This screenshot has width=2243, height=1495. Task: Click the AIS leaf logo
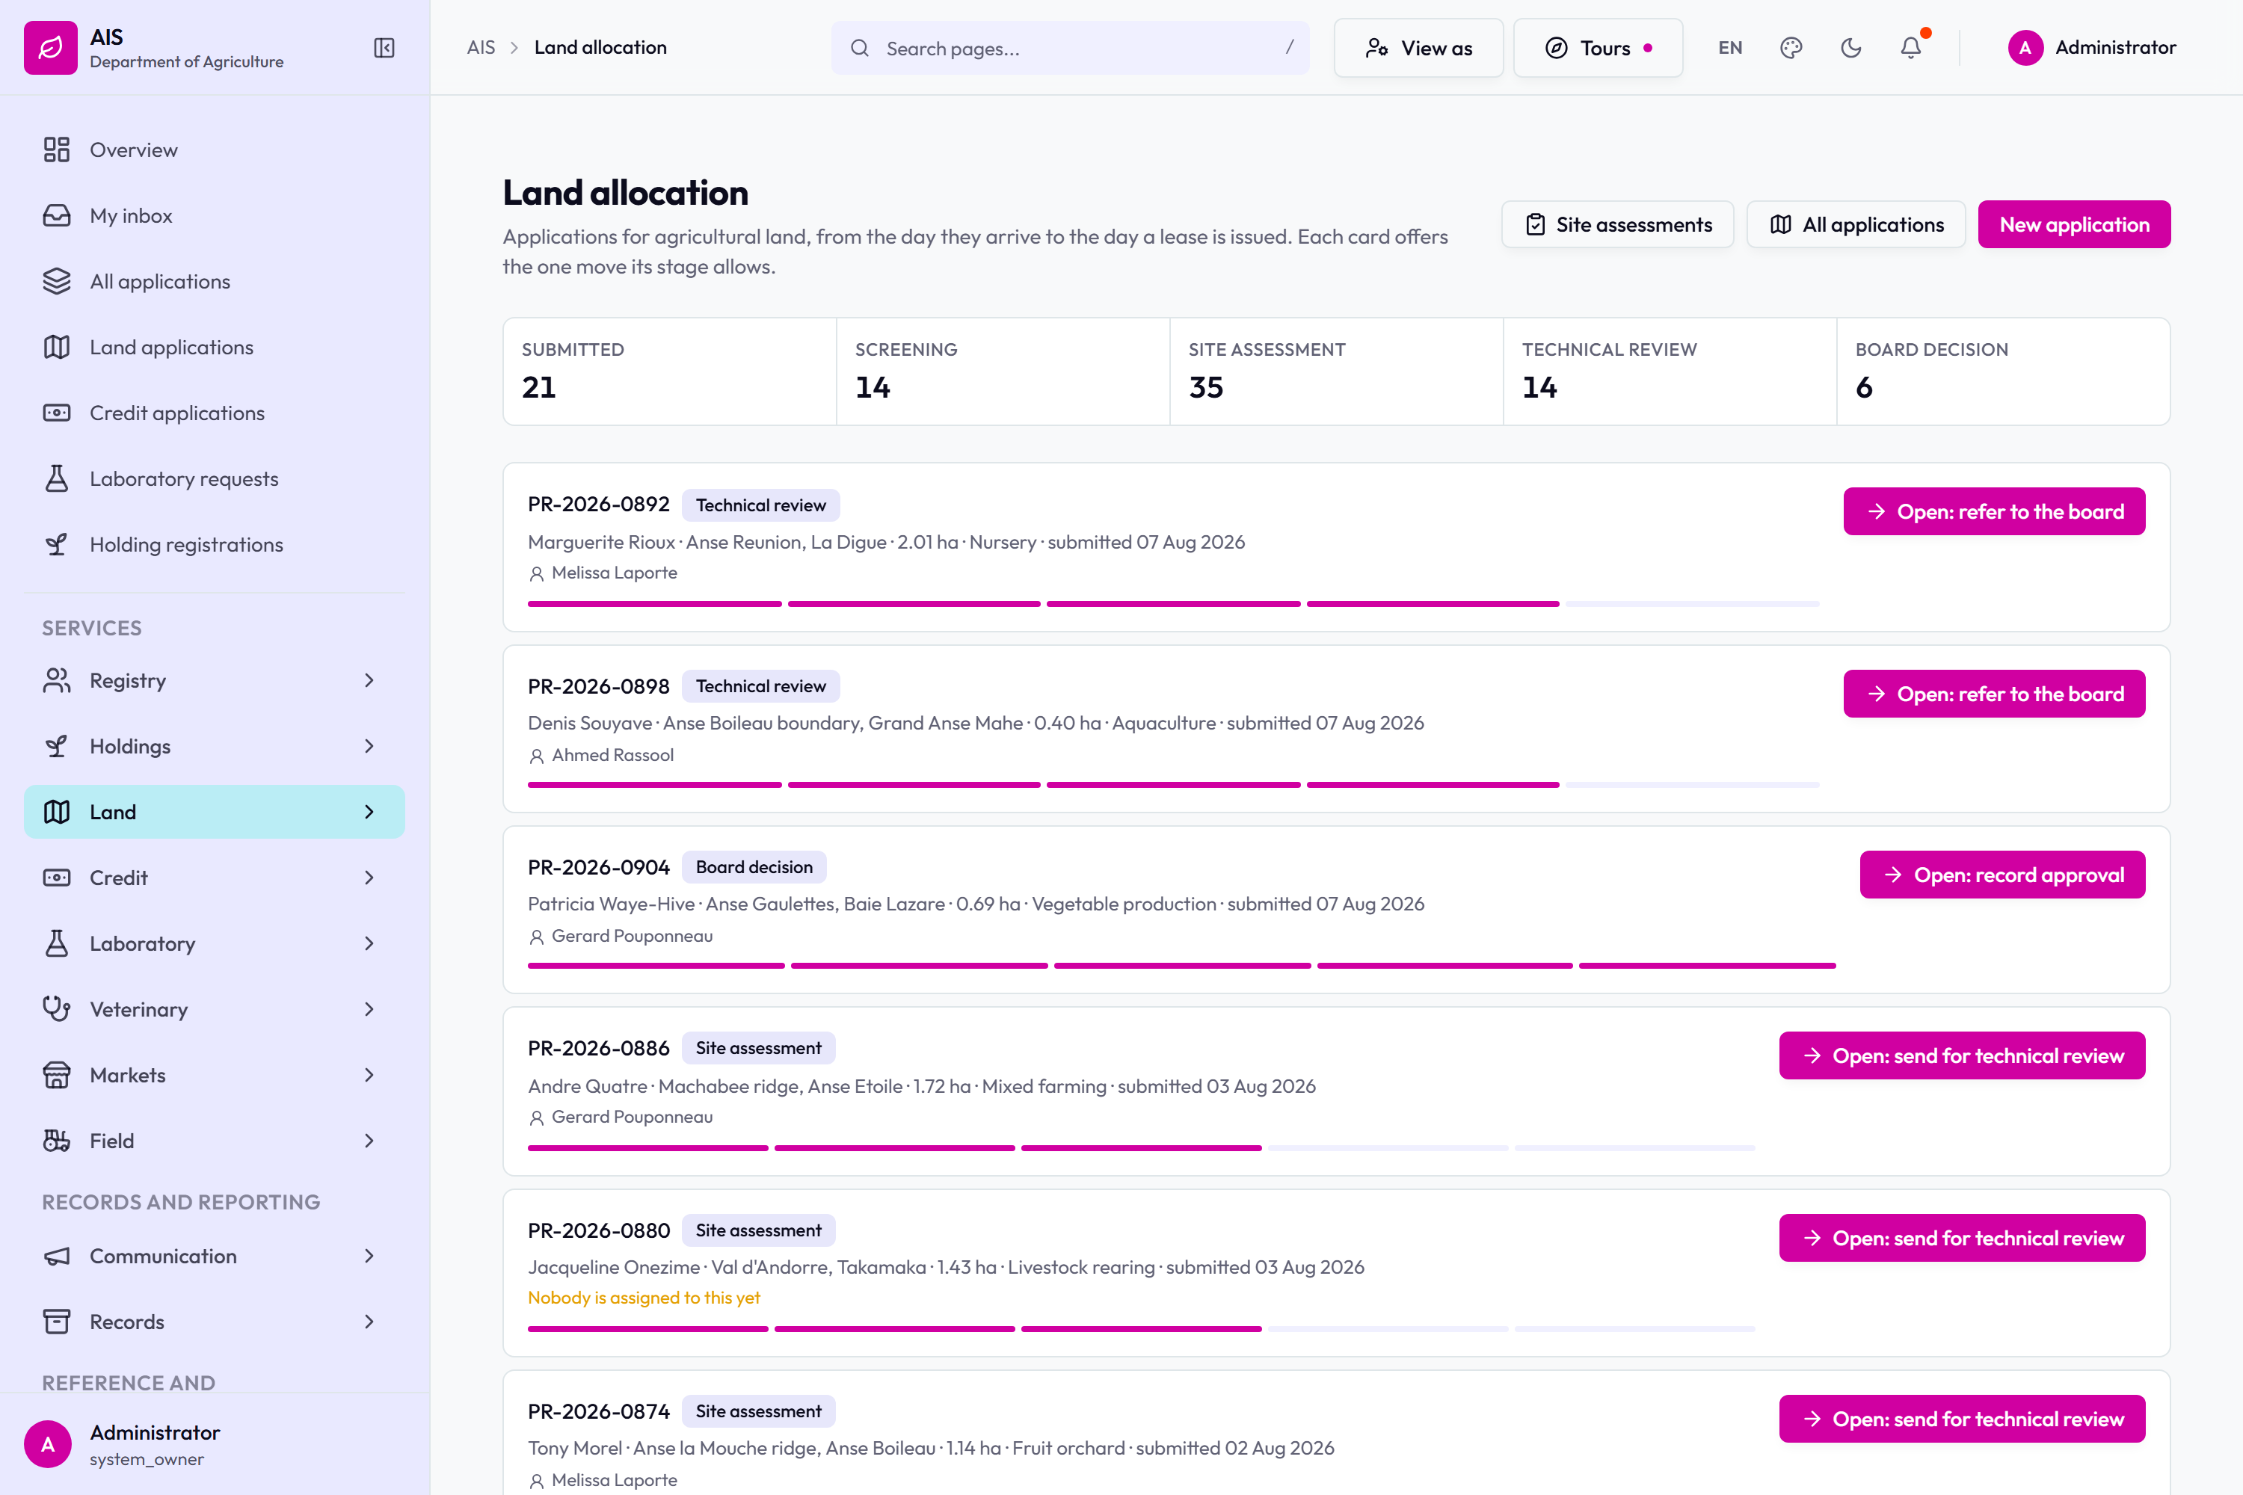click(x=51, y=48)
